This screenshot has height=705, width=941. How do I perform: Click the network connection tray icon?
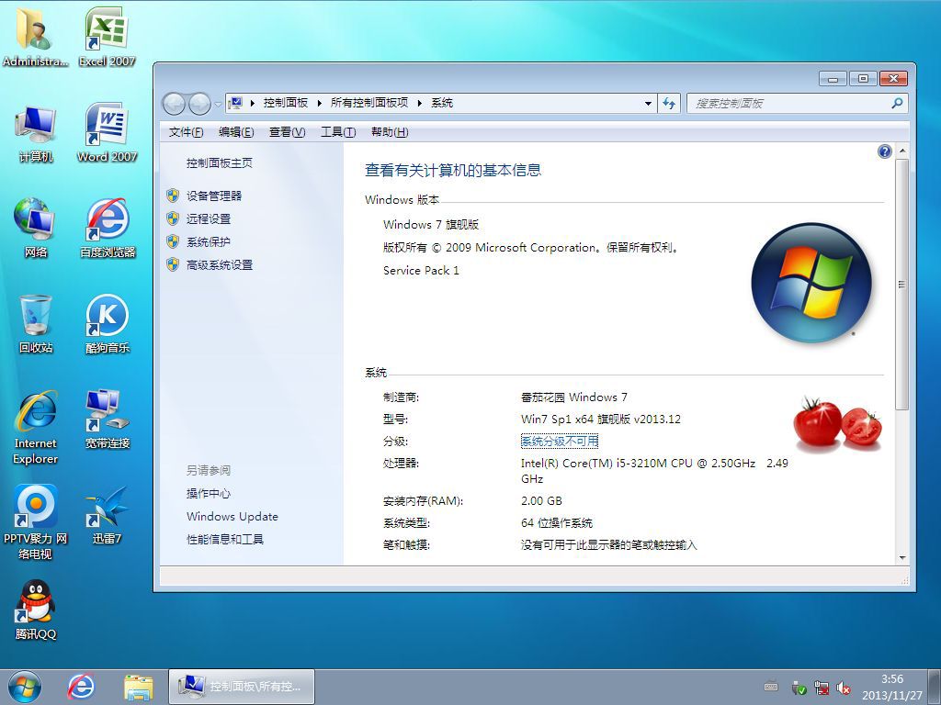coord(821,688)
